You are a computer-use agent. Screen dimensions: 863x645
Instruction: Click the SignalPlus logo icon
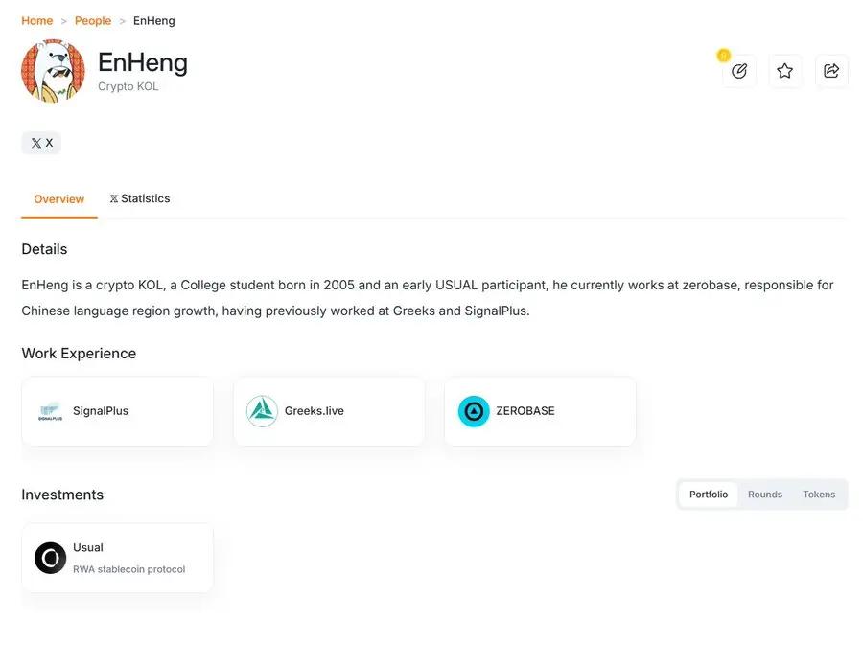50,411
